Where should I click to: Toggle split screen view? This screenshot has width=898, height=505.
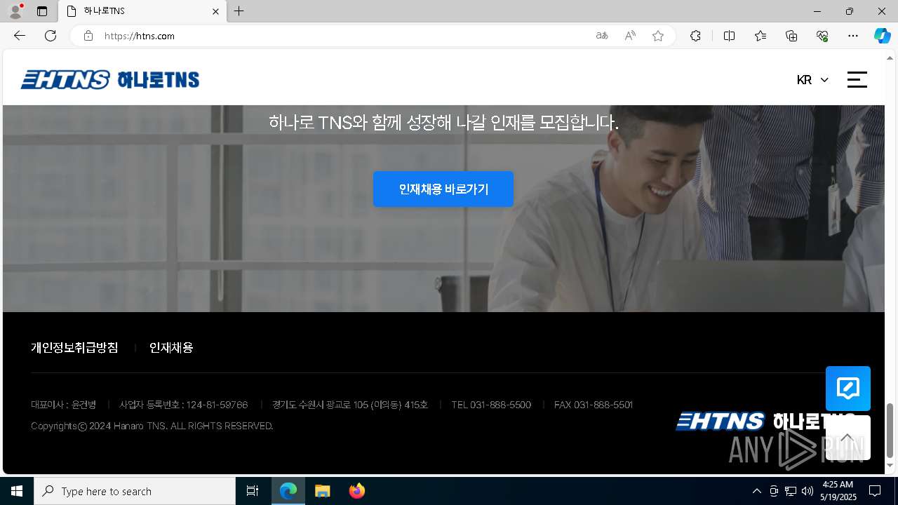click(729, 36)
